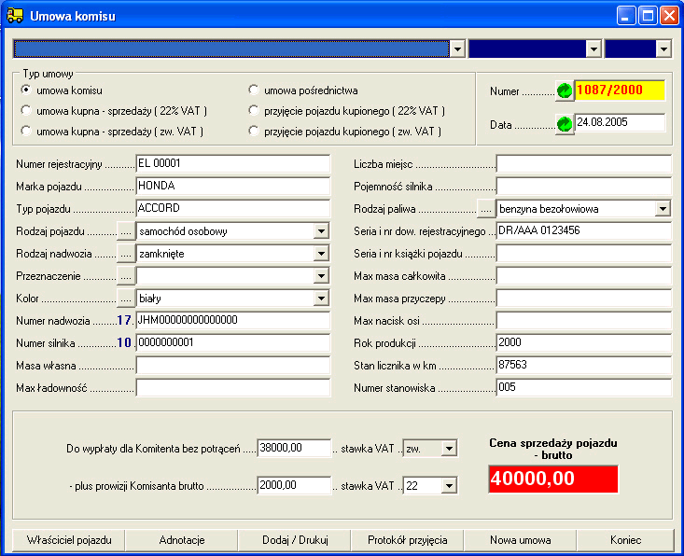Select the 'umowa pośrednictwa' radio option
Screen dimensions: 684x556
point(254,90)
